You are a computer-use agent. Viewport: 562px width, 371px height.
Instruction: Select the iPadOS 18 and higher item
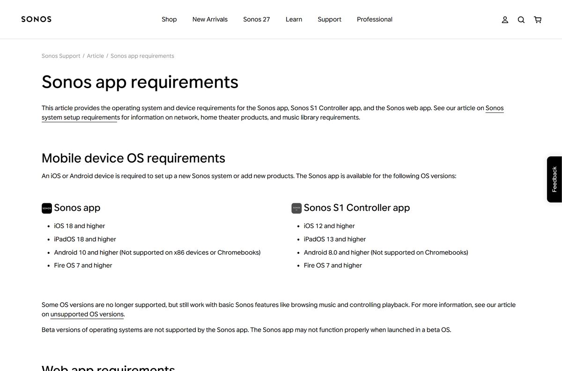pyautogui.click(x=85, y=239)
